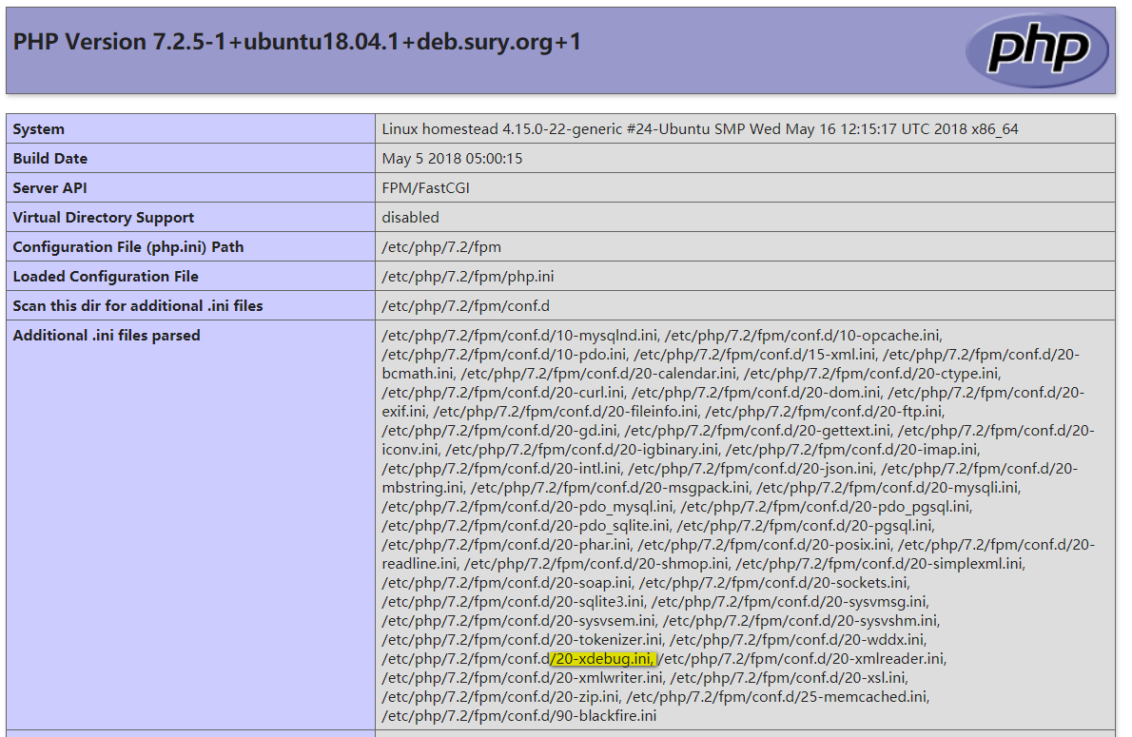Click the /etc/php/7.2/fpm/php.ini value
This screenshot has width=1132, height=737.
[x=468, y=277]
